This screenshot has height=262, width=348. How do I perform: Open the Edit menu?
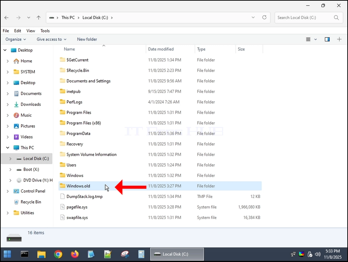coord(18,31)
